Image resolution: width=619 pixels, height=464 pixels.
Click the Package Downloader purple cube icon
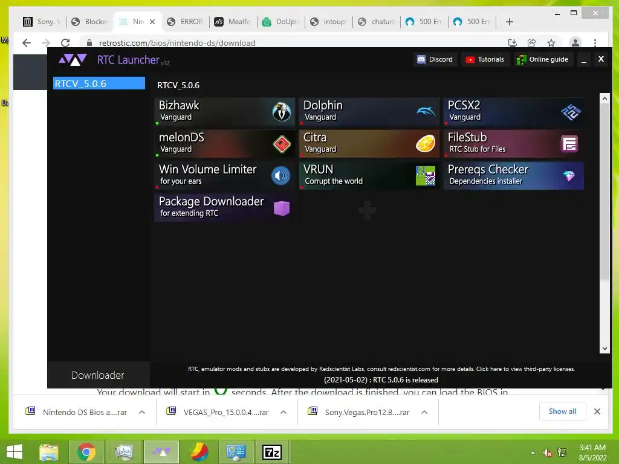click(282, 208)
